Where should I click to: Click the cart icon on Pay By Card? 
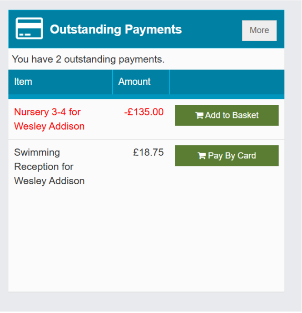(x=202, y=156)
